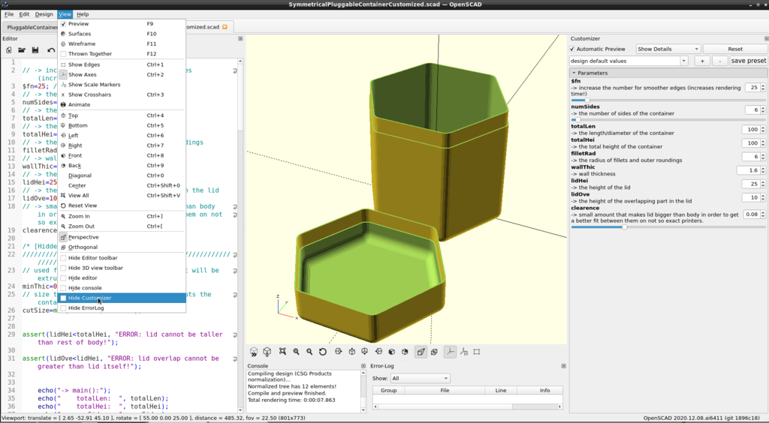Toggle Preview checkbox in View menu
The height and width of the screenshot is (423, 769).
(x=63, y=23)
